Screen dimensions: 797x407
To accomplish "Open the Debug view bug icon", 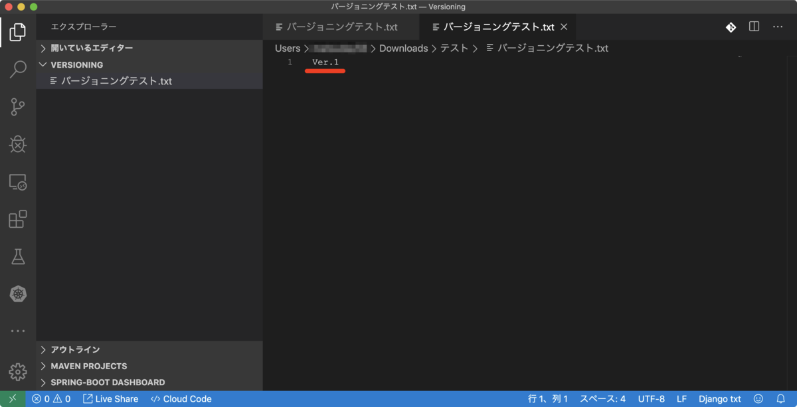I will [18, 143].
